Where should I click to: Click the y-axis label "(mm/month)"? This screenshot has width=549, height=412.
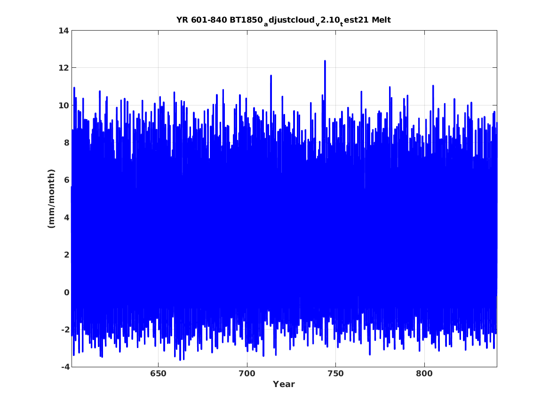click(x=51, y=199)
